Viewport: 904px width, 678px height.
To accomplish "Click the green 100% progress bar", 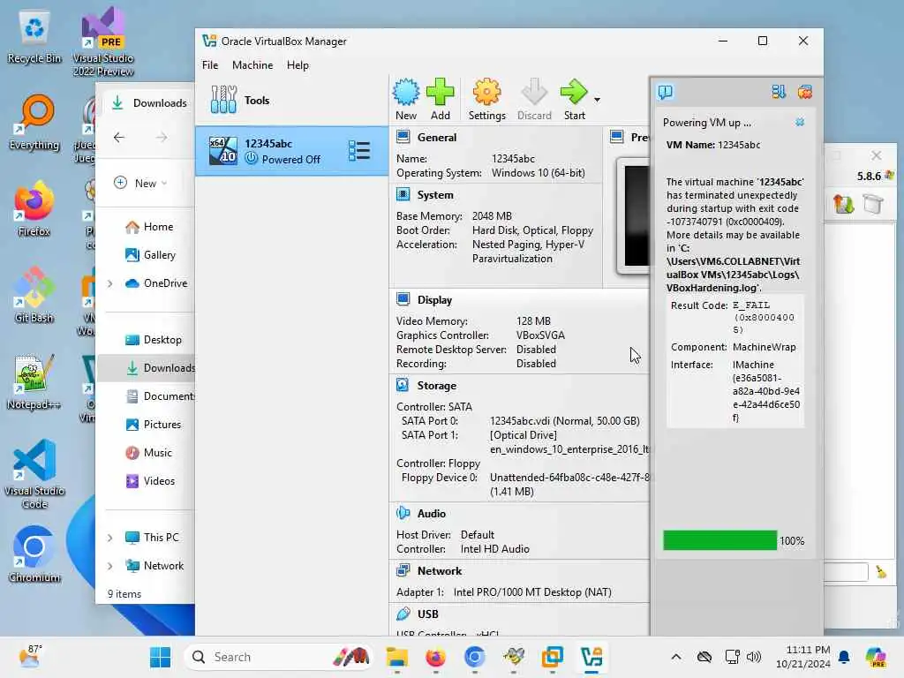I will coord(719,540).
